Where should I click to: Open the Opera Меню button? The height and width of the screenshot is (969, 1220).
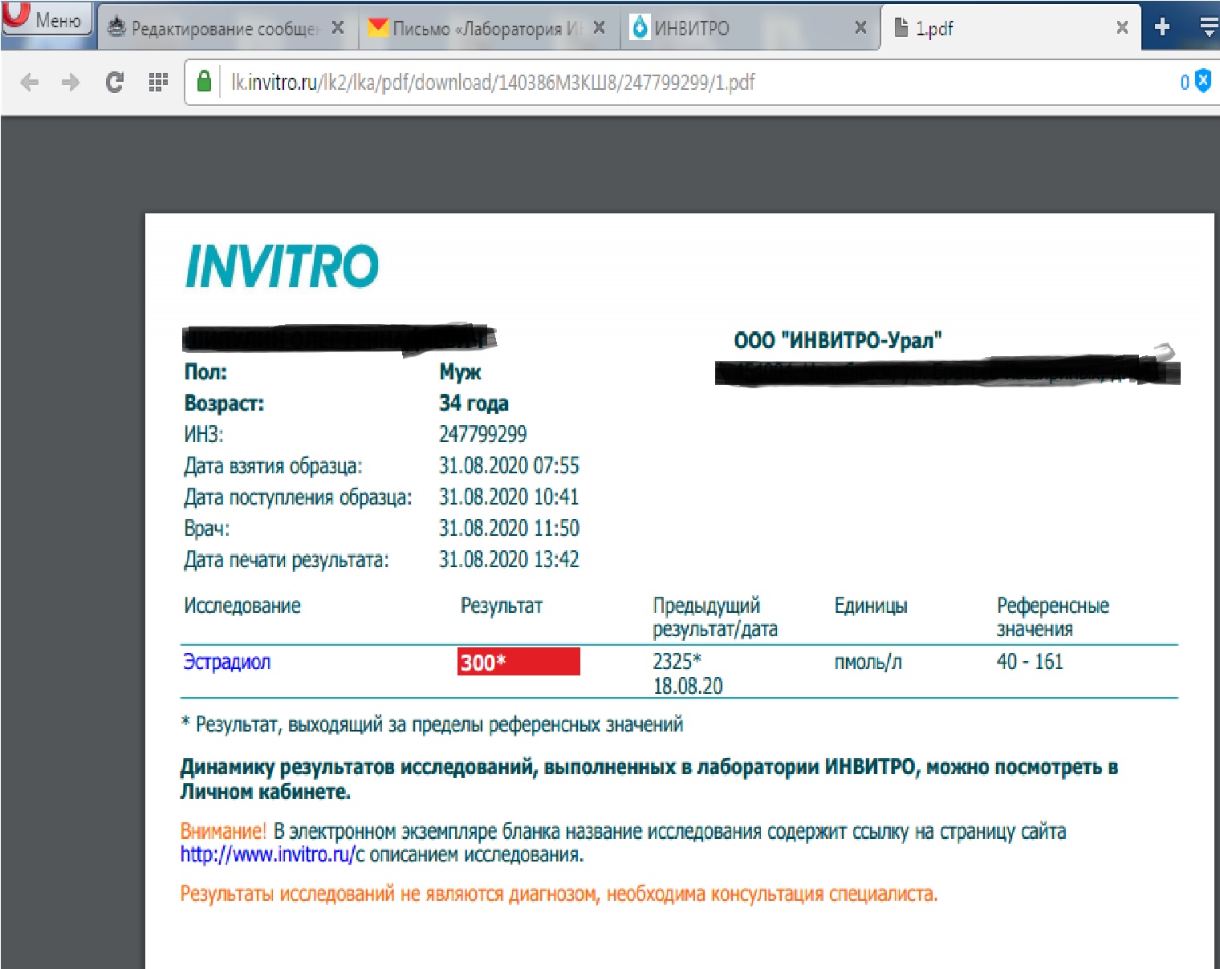[x=47, y=20]
